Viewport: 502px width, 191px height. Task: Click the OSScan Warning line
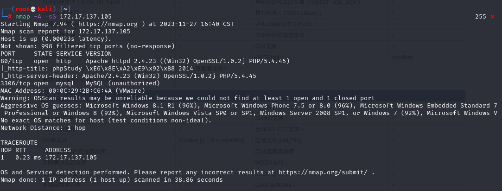click(188, 98)
